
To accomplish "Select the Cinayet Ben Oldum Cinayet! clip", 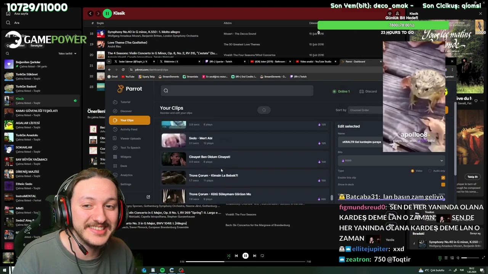I will tap(244, 159).
